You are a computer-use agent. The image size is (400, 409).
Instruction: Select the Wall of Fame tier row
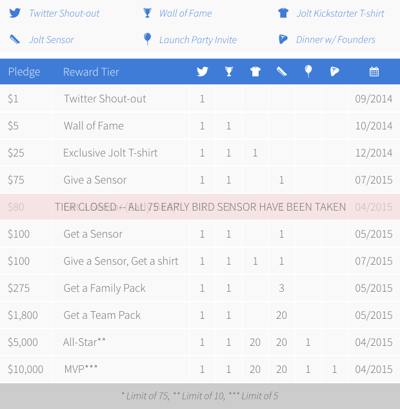(200, 126)
